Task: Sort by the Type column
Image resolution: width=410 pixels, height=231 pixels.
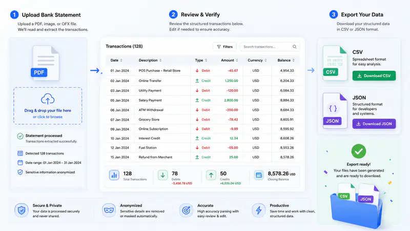Action: tap(201, 60)
